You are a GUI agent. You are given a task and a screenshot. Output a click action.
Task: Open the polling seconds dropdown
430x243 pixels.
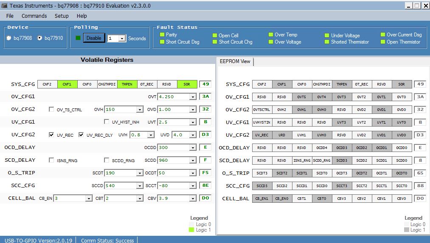pyautogui.click(x=122, y=38)
